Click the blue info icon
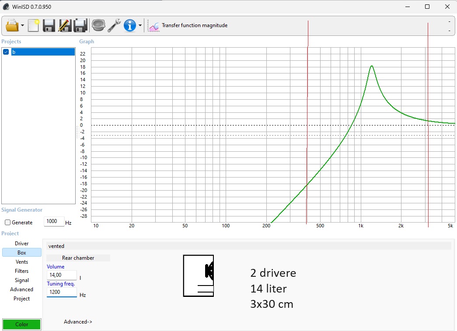457x331 pixels. click(x=130, y=25)
